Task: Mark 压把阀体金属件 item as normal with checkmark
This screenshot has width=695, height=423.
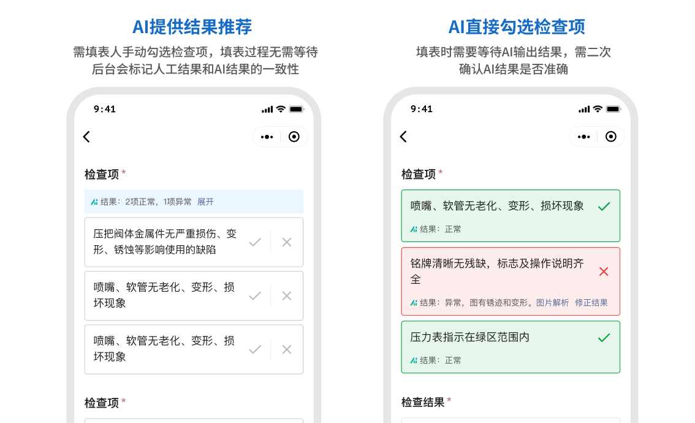Action: (x=255, y=242)
